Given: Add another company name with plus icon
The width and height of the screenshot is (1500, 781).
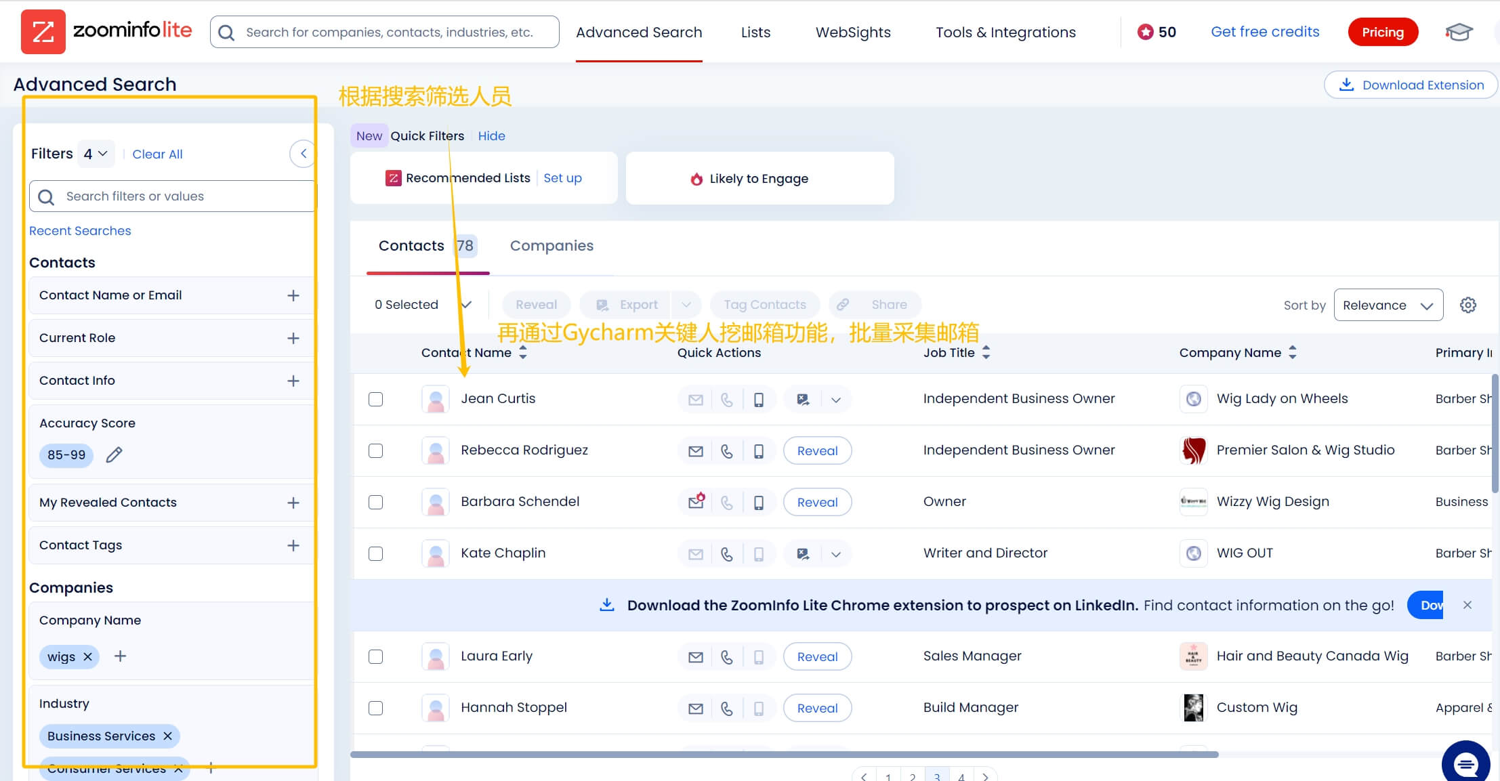Looking at the screenshot, I should pos(120,656).
